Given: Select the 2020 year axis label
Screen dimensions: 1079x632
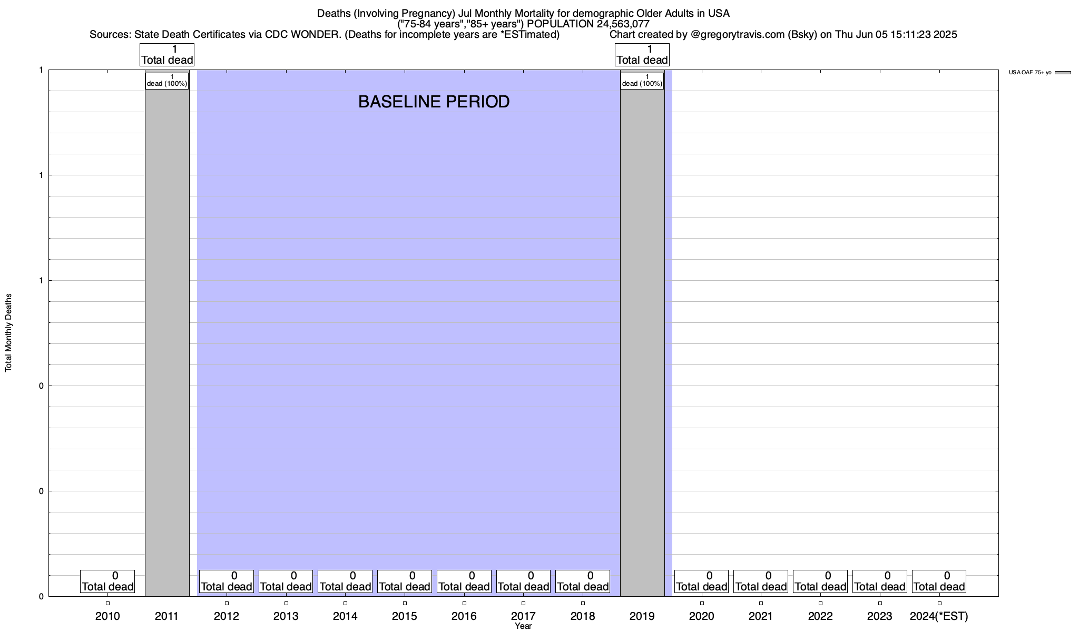Looking at the screenshot, I should click(x=702, y=616).
